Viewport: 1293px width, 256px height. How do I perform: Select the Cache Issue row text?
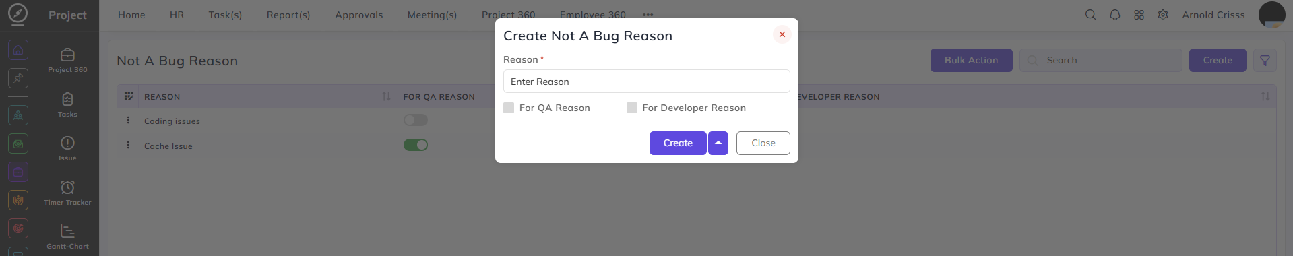tap(168, 146)
